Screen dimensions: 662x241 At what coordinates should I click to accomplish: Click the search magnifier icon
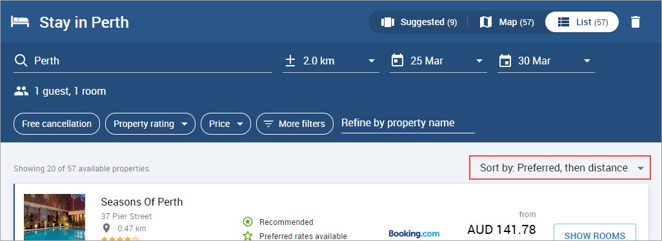click(21, 61)
